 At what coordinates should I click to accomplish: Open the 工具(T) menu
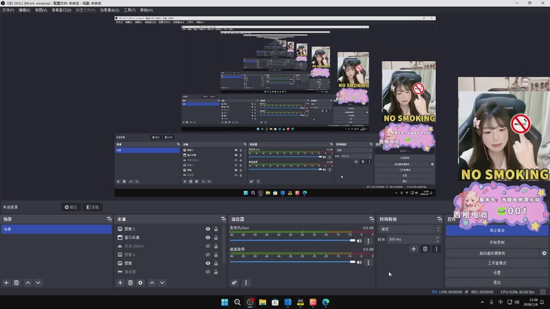coord(129,10)
